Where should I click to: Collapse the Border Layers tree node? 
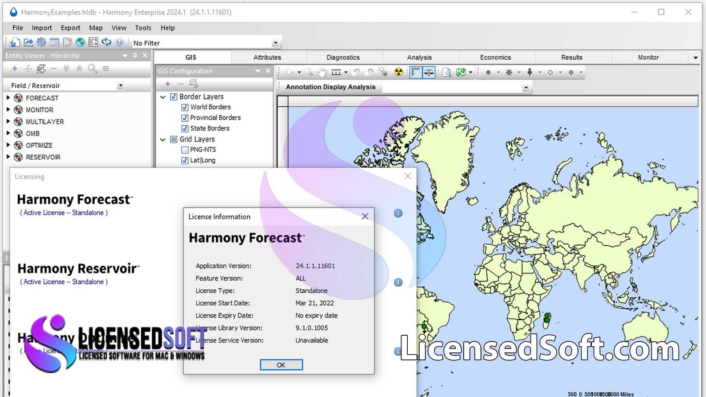coord(163,97)
